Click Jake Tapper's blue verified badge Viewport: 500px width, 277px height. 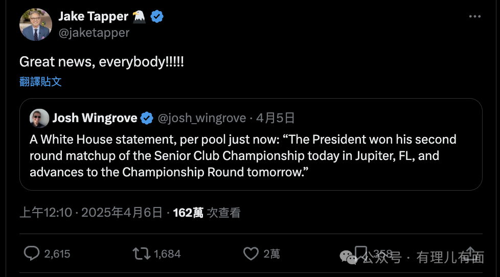pos(156,16)
